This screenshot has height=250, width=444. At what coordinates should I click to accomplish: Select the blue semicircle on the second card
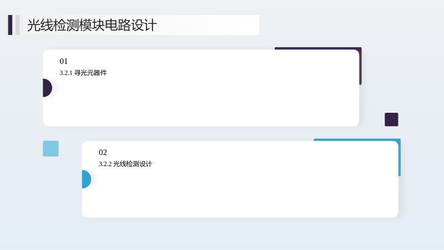tap(87, 179)
